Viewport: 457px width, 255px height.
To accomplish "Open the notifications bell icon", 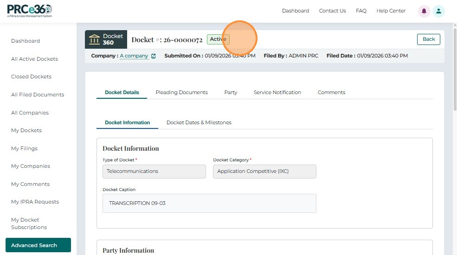I will 424,11.
